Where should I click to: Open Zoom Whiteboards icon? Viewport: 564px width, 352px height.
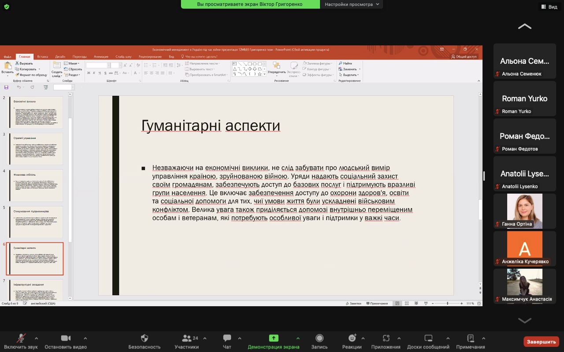click(428, 338)
